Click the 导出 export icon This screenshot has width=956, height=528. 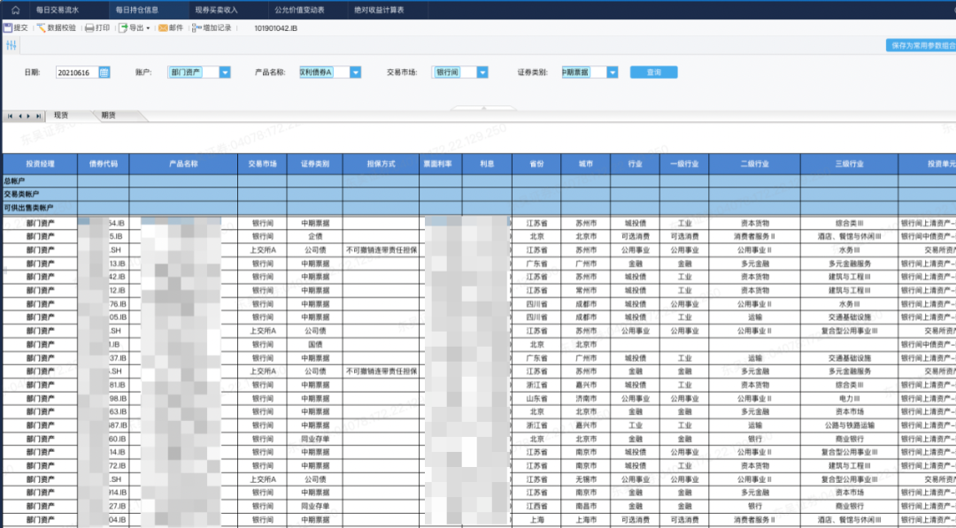coord(122,28)
